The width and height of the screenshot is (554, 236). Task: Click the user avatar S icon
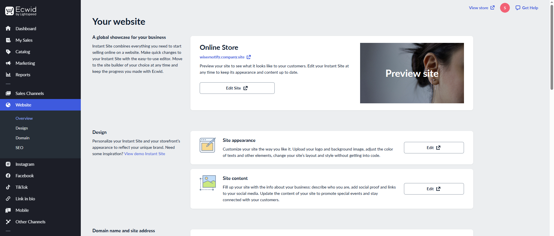click(x=505, y=8)
